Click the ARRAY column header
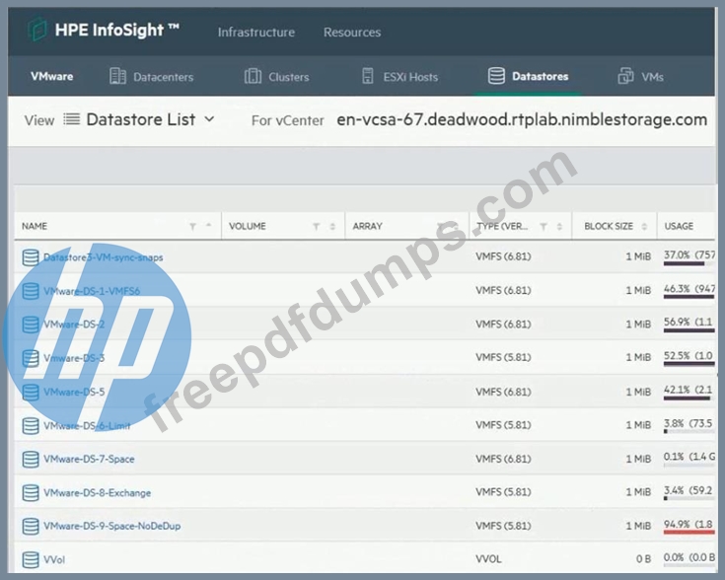725x580 pixels. (368, 226)
